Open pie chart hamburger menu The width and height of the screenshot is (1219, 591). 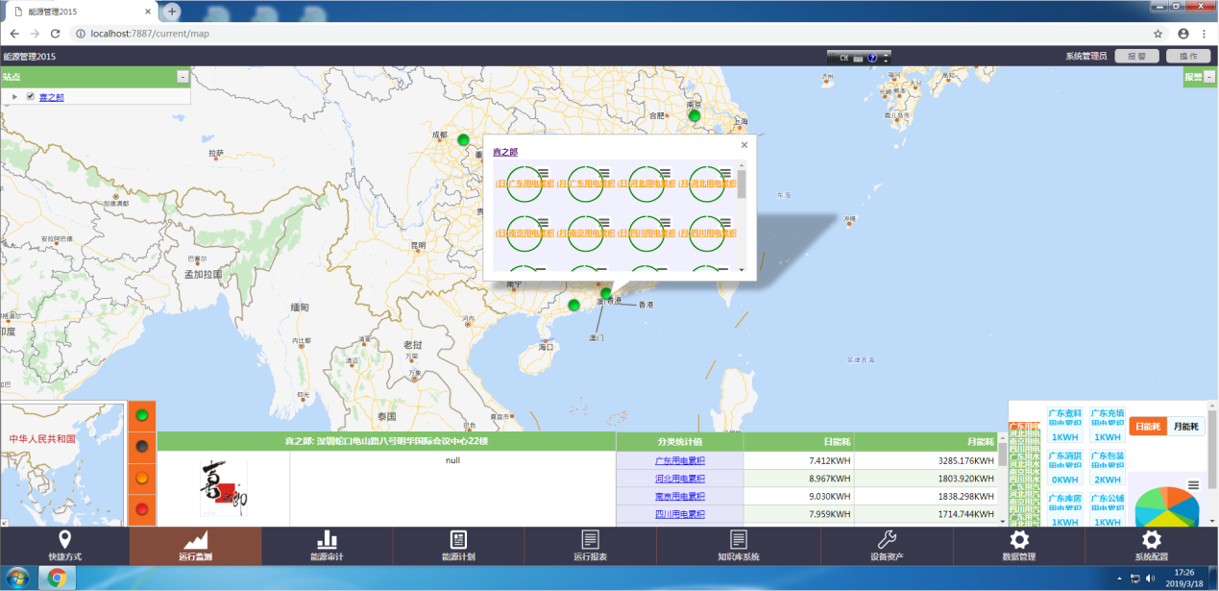(x=1193, y=485)
